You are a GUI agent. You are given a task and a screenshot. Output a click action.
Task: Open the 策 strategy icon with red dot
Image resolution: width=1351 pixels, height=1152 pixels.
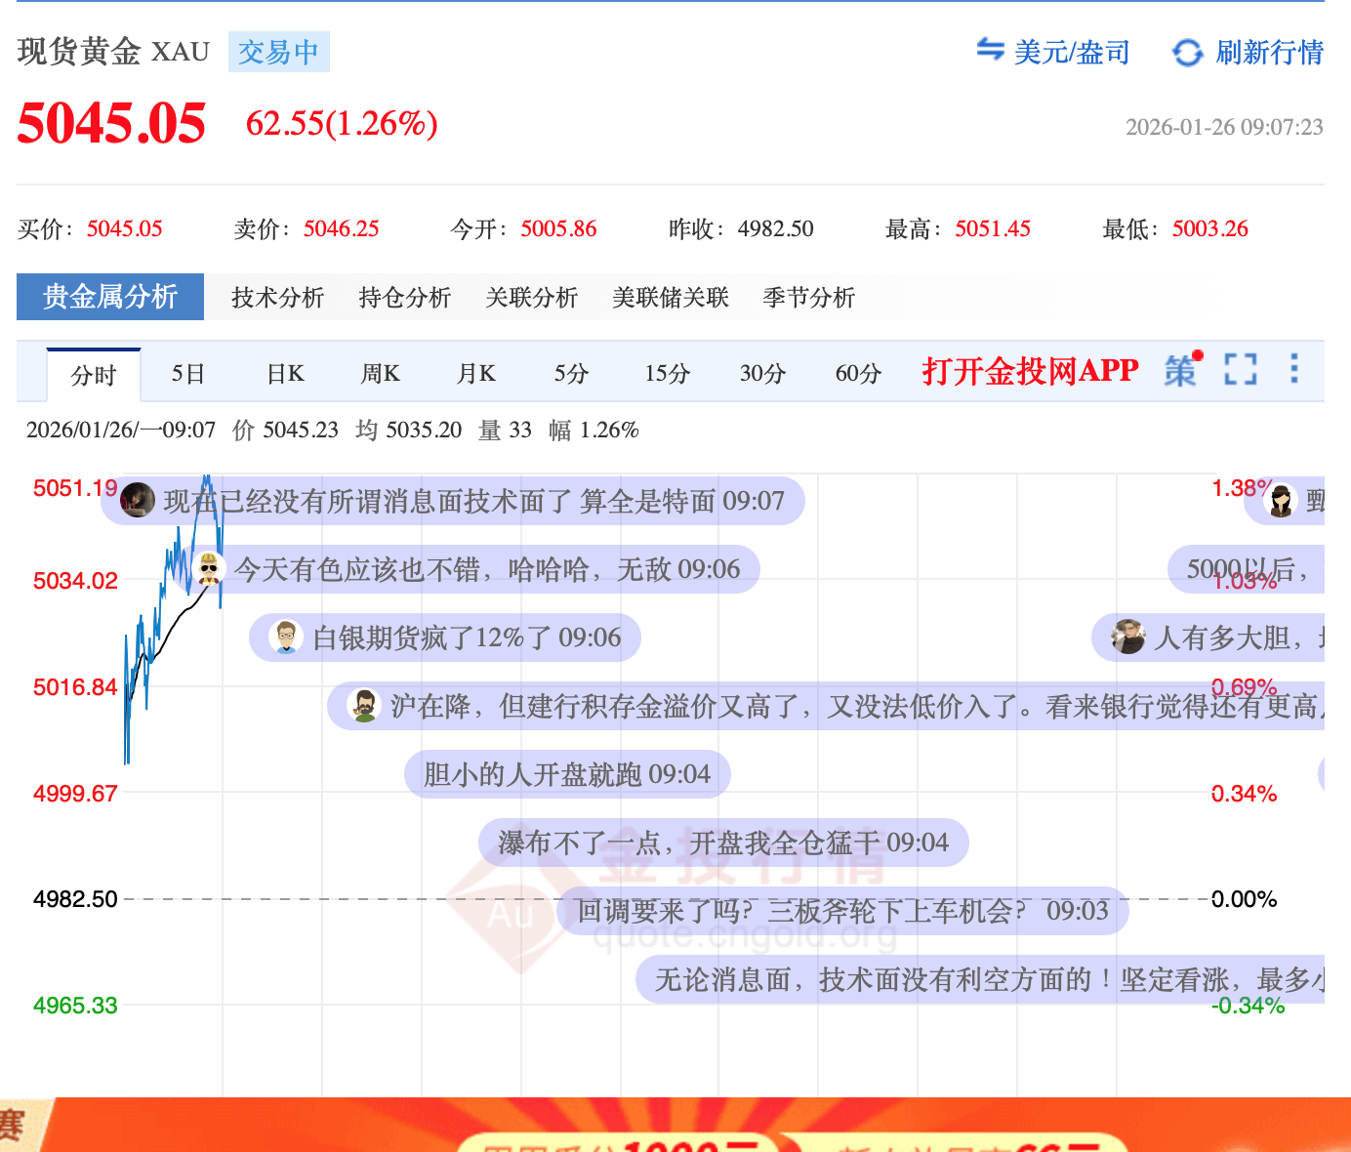(1180, 371)
